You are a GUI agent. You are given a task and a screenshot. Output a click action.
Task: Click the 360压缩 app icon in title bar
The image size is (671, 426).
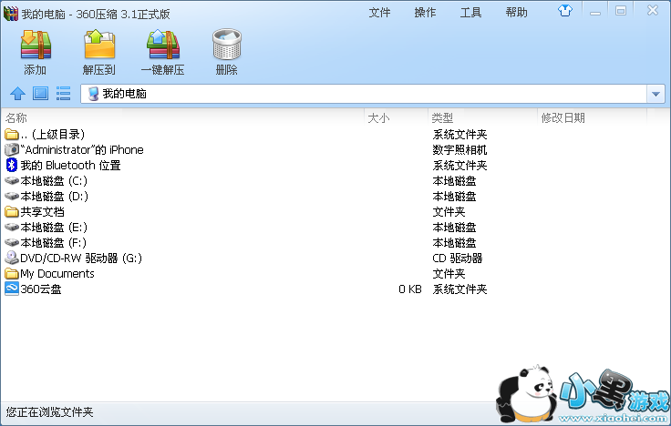11,14
